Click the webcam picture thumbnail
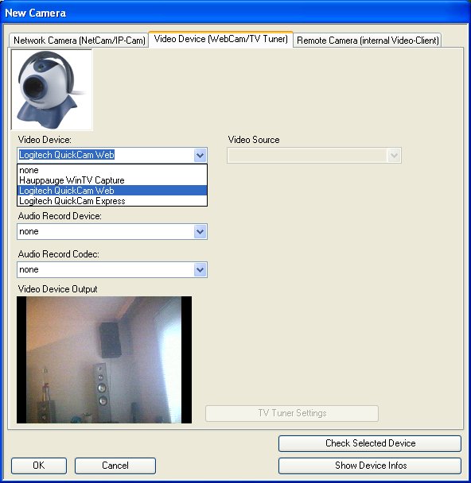The image size is (471, 483). pos(52,89)
